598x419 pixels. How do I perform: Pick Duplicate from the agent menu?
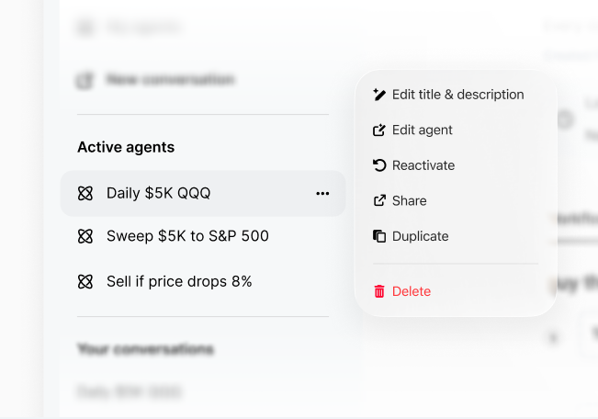[420, 236]
